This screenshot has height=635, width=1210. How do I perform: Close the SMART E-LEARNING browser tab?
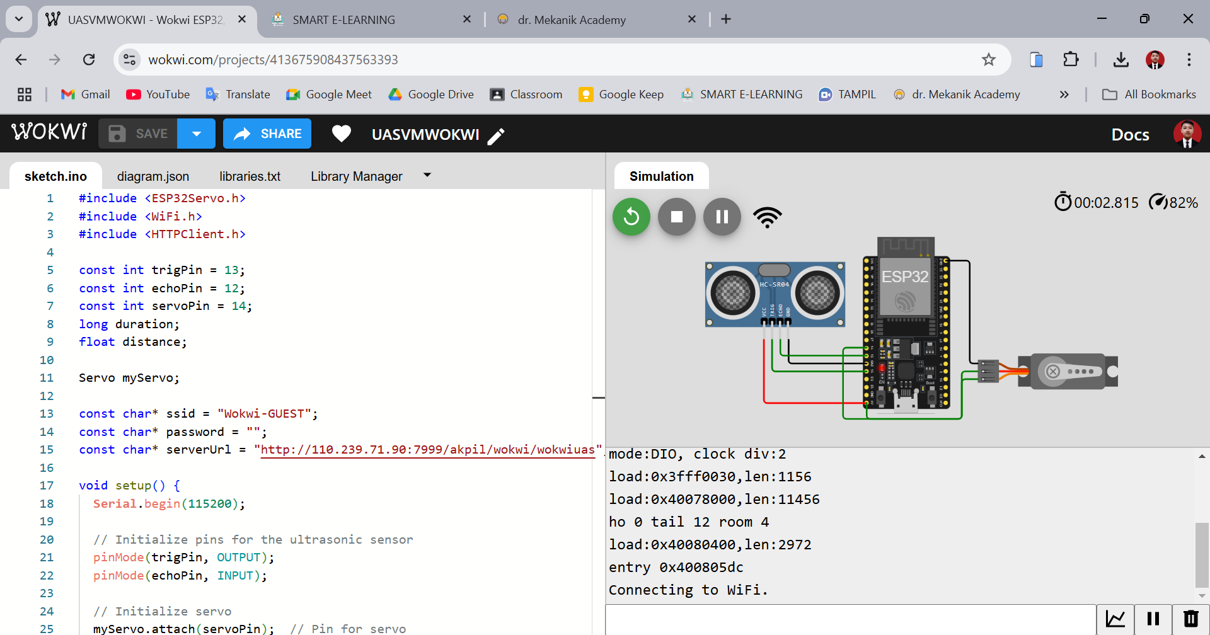pyautogui.click(x=467, y=20)
